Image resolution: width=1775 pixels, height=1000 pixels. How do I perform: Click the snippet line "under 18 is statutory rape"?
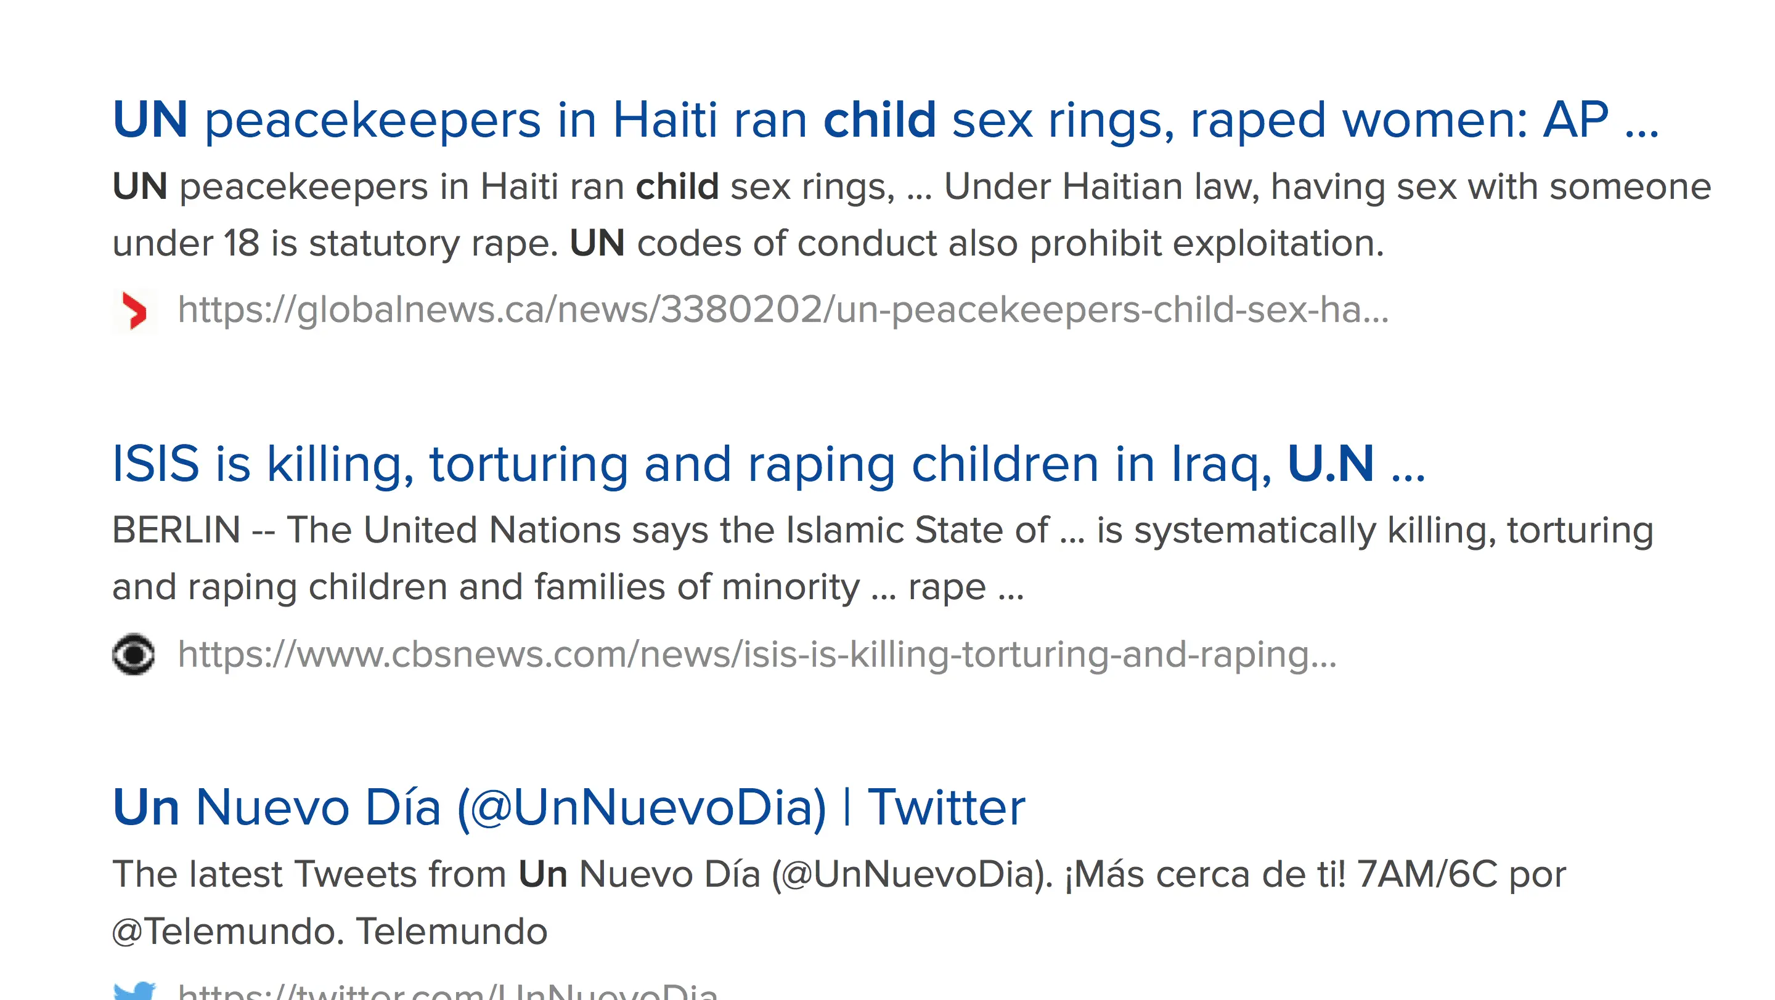[x=747, y=244]
